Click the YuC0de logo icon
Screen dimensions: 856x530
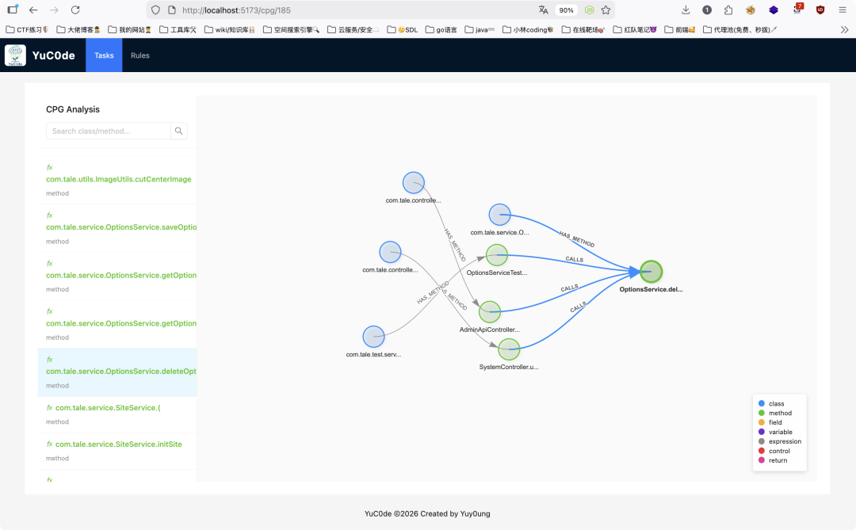click(x=15, y=55)
